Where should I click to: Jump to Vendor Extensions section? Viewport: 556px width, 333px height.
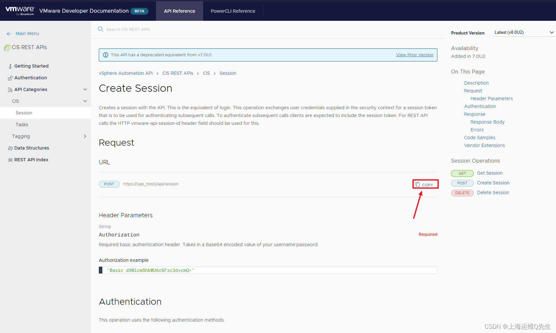point(485,145)
